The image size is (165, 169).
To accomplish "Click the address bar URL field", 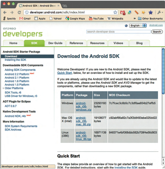I will (x=71, y=12).
